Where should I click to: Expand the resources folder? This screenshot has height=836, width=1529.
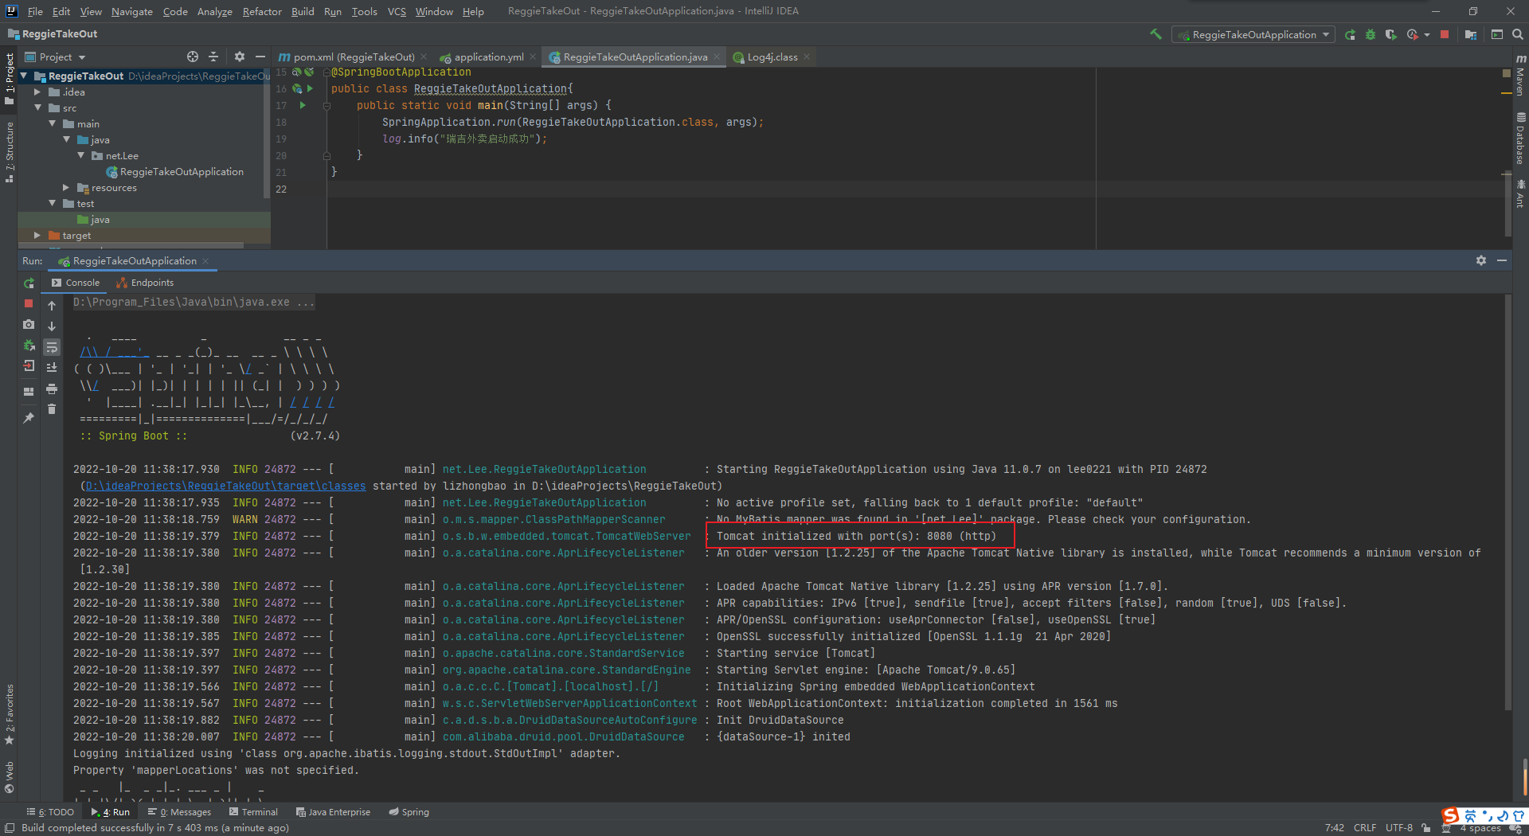click(x=67, y=187)
